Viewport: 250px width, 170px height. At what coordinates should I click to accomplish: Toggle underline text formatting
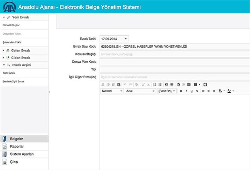[x=191, y=91]
